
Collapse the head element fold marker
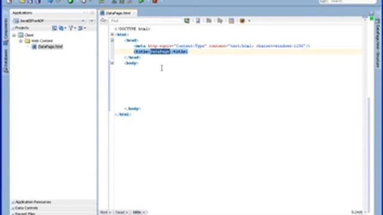click(x=112, y=40)
